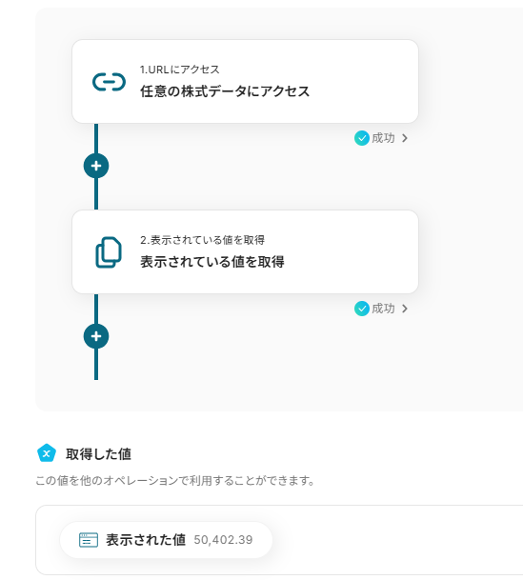Click the 成功 label below step 2
The width and height of the screenshot is (523, 580).
(x=383, y=309)
